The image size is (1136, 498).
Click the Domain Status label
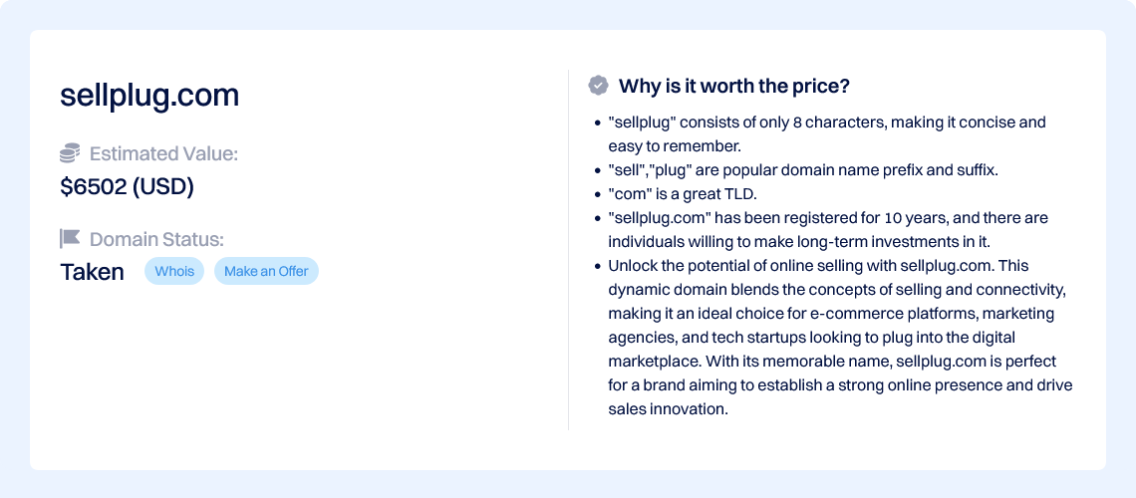click(x=157, y=239)
